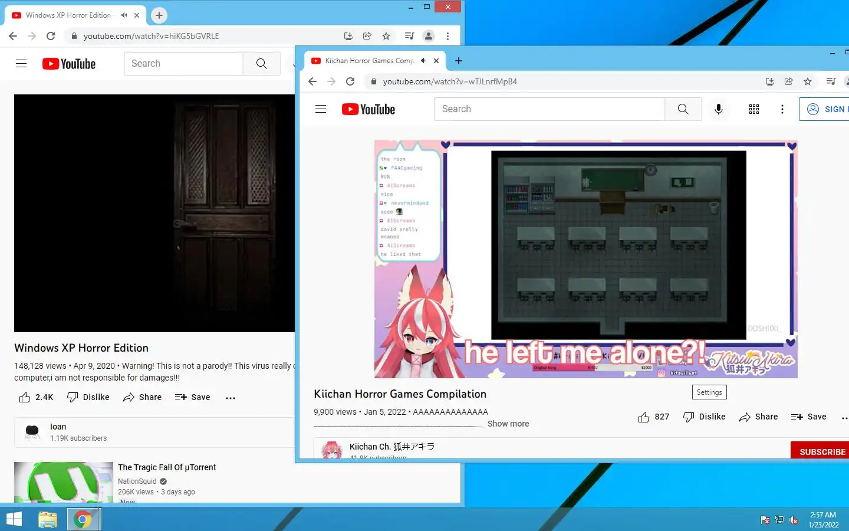This screenshot has width=849, height=531.
Task: Open the hamburger menu in the back YouTube window
Action: click(21, 64)
